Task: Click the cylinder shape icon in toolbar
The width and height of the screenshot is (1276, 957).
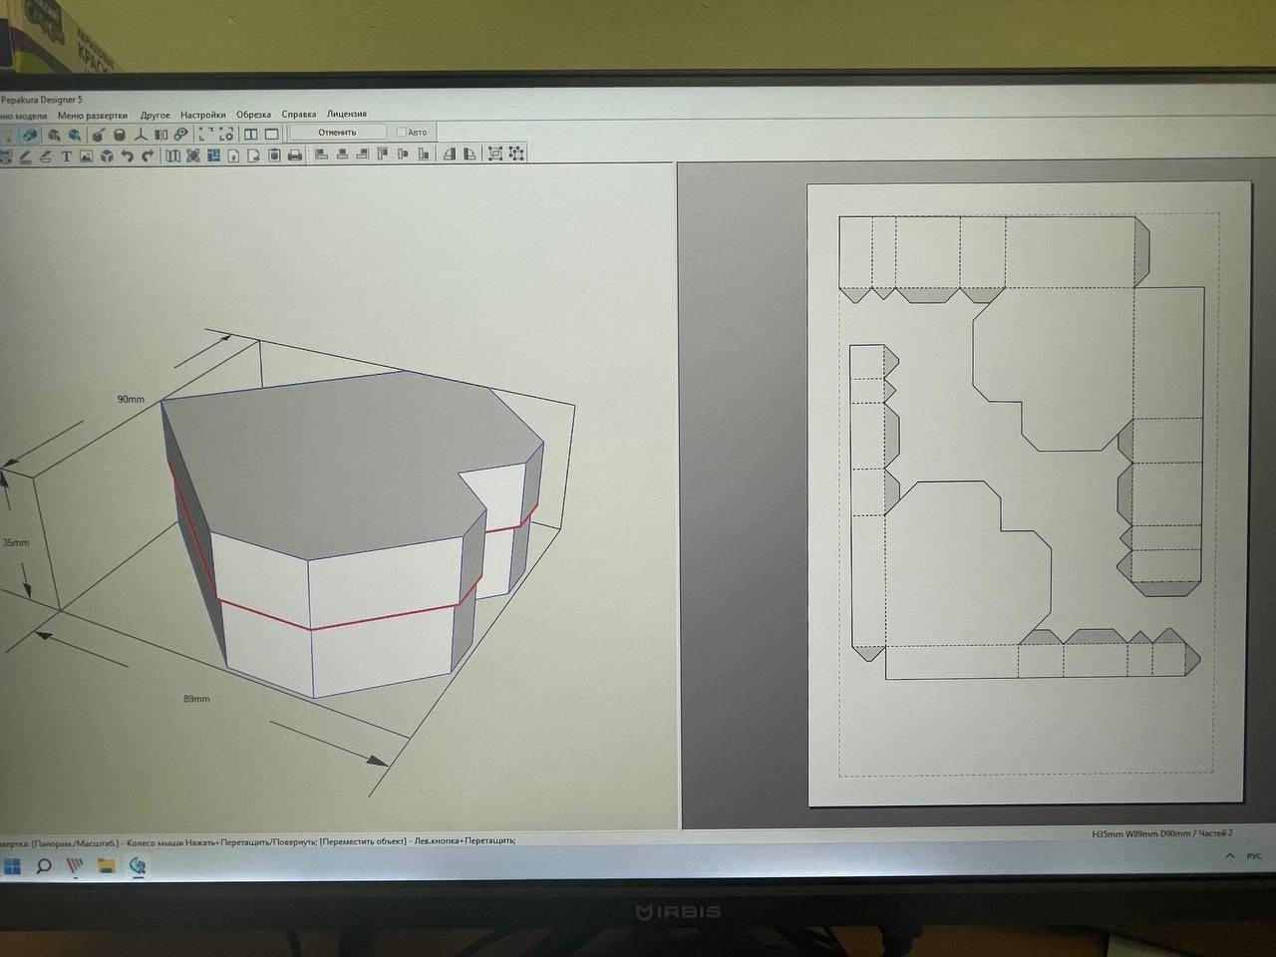Action: 120,135
